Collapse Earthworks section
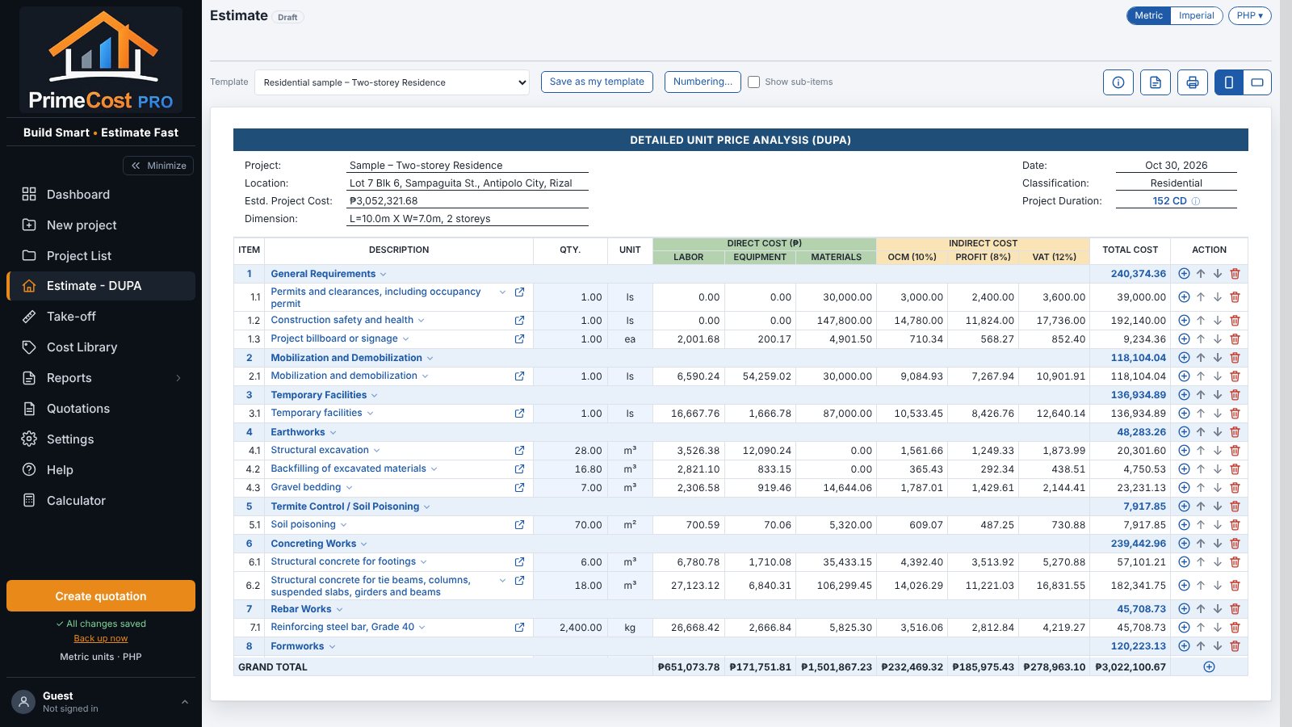This screenshot has width=1292, height=727. point(333,433)
